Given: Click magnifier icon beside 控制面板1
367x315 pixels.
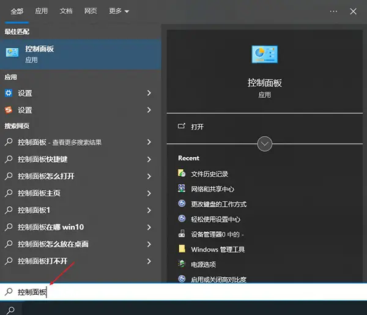Looking at the screenshot, I should point(9,210).
